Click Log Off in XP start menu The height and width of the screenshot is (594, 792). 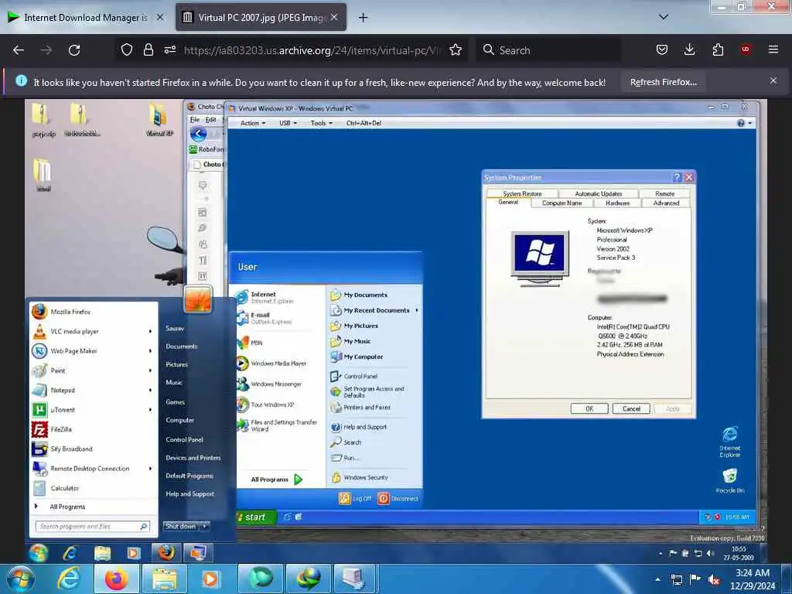[355, 499]
